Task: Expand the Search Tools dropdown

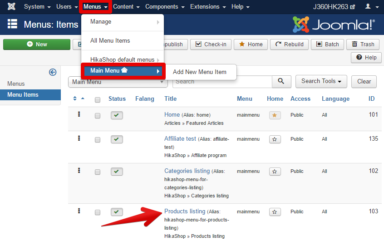Action: click(x=321, y=81)
